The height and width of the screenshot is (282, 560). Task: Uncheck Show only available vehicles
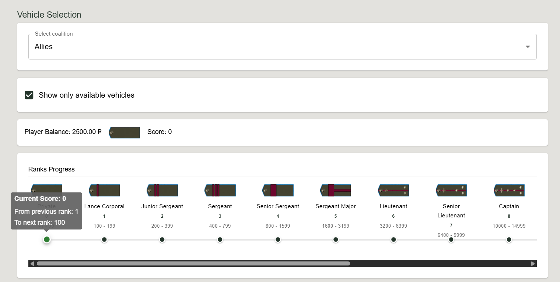(29, 95)
